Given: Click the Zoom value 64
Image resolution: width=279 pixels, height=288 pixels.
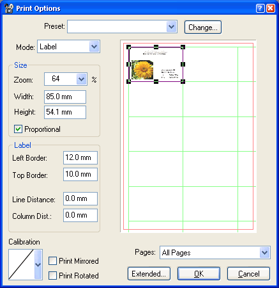Looking at the screenshot, I should [56, 79].
